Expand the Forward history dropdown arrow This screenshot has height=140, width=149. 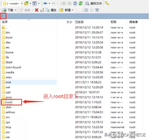(58, 4)
